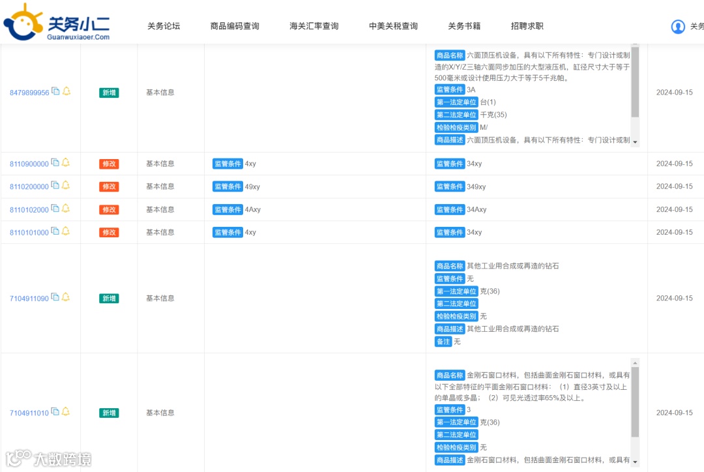Click scroll down arrow in 7104911010 details box
The height and width of the screenshot is (472, 704).
[635, 462]
